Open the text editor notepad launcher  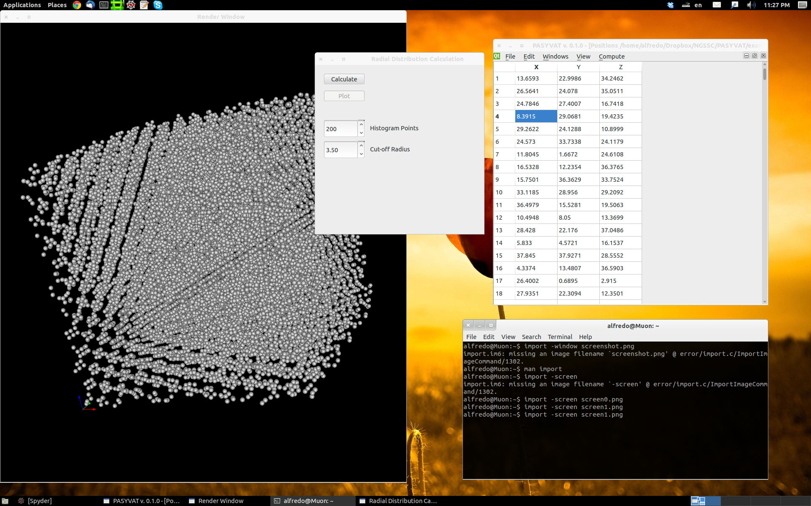click(144, 5)
